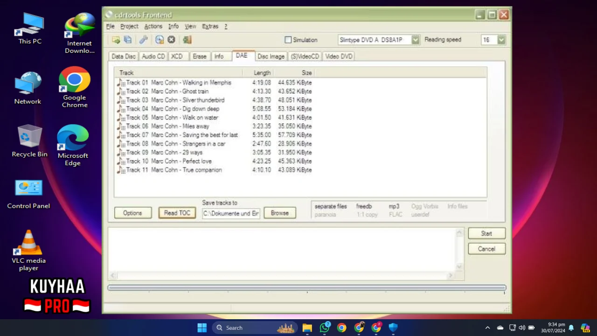Image resolution: width=597 pixels, height=336 pixels.
Task: Click the Save tracks to path field
Action: pyautogui.click(x=231, y=213)
